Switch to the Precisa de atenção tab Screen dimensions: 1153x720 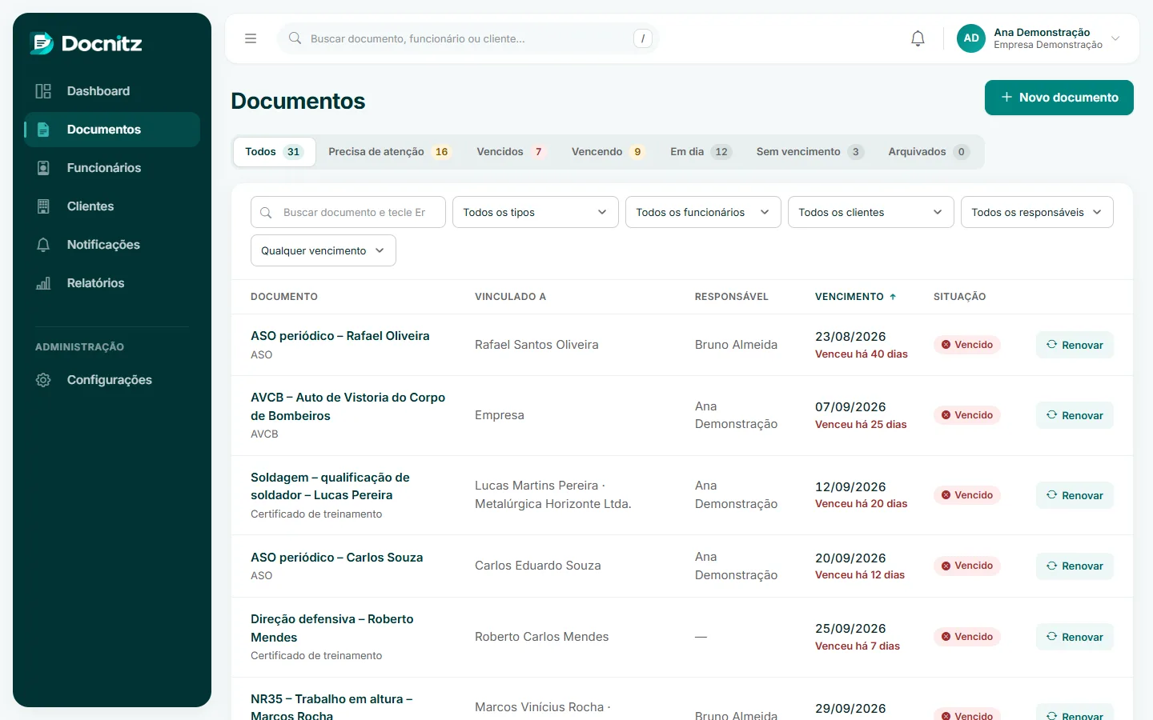390,152
